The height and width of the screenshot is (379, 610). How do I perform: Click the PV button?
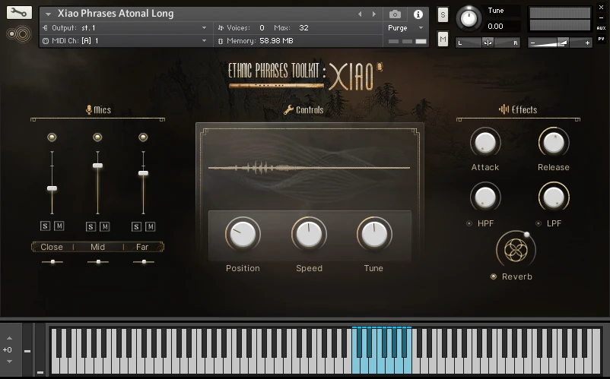(x=601, y=39)
